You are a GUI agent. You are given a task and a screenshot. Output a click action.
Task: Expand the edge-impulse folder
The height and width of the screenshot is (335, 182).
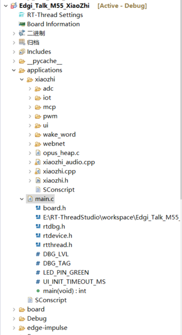(14, 327)
